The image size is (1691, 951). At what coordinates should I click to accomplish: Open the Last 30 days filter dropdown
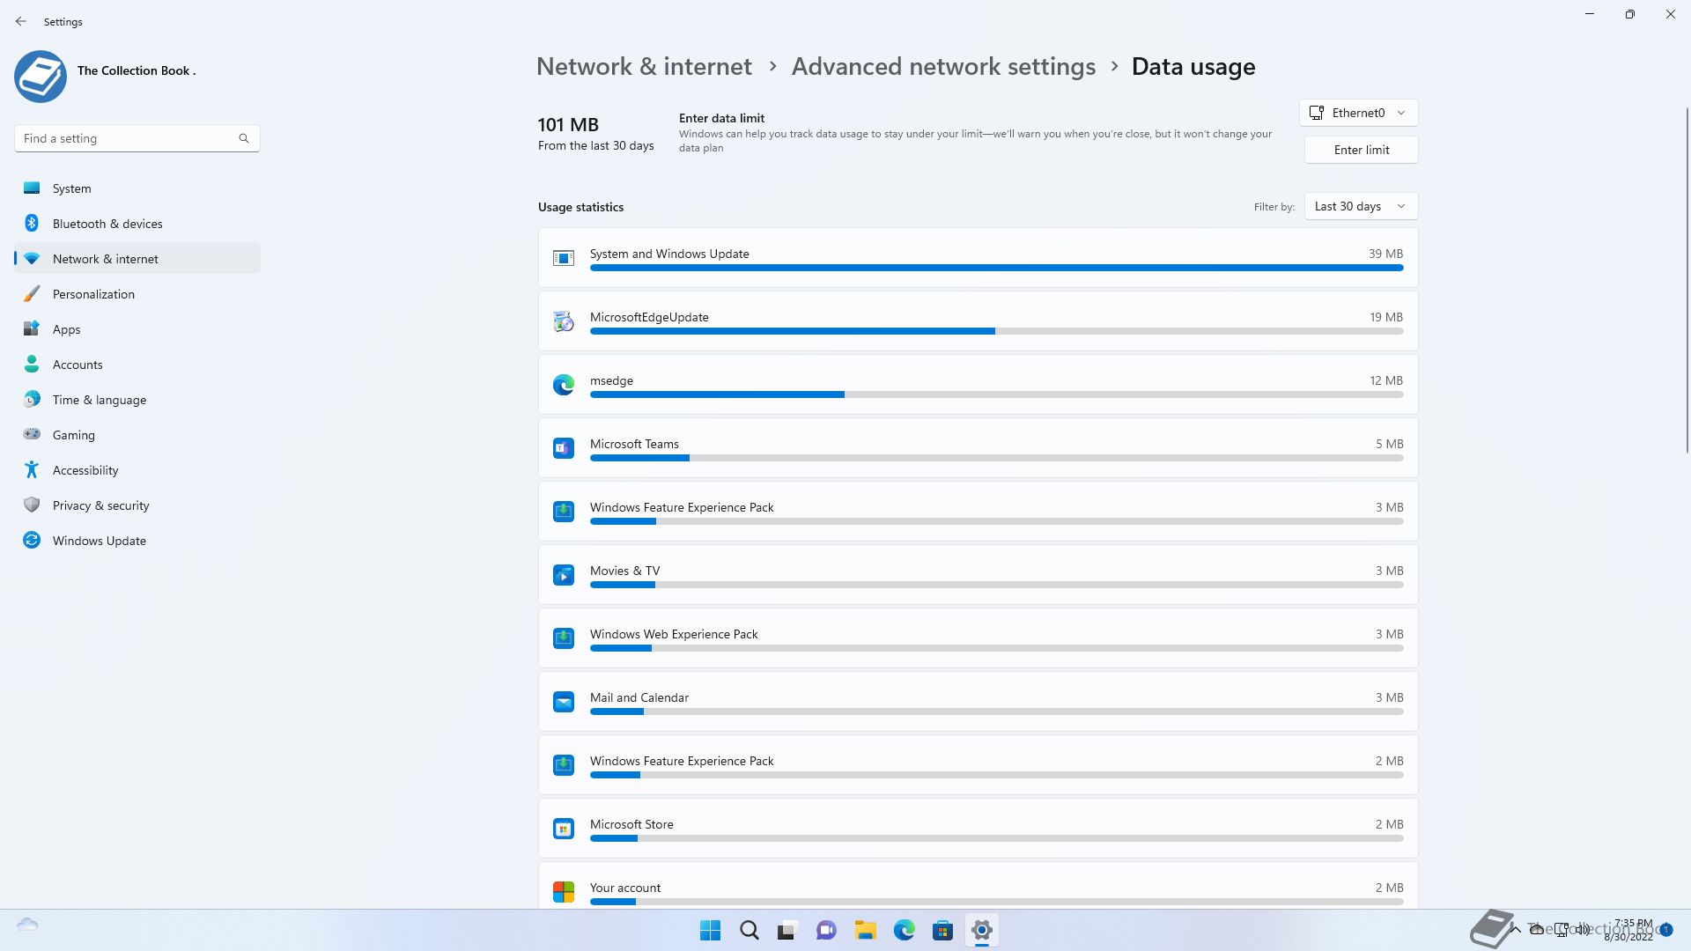[1361, 206]
